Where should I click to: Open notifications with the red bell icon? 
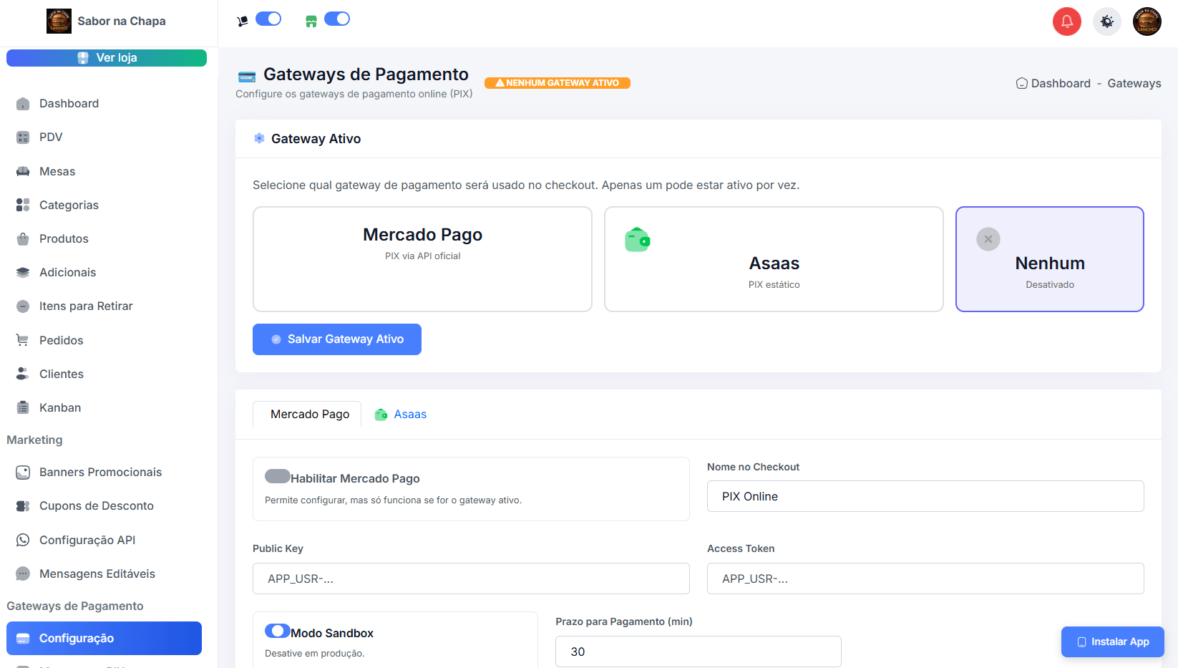[x=1067, y=21]
